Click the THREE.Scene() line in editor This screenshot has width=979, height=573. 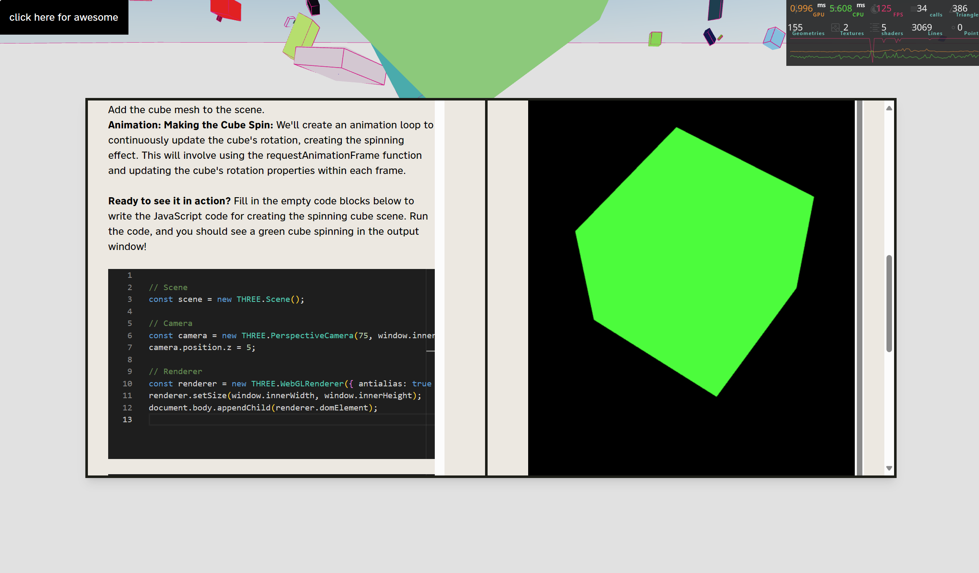coord(226,299)
